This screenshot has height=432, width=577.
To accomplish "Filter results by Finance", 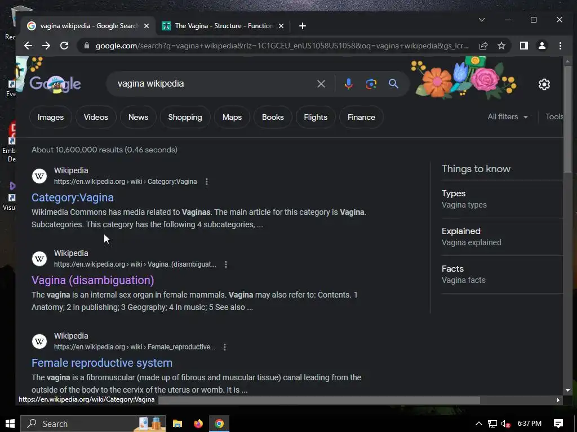I will pyautogui.click(x=361, y=117).
